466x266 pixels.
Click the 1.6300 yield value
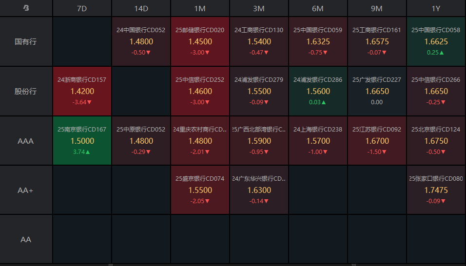[259, 190]
